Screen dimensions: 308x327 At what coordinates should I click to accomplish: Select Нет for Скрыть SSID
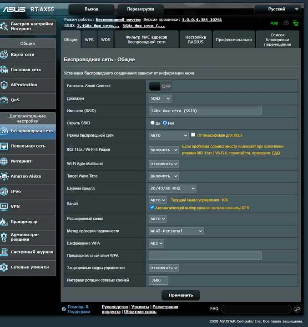tap(165, 123)
